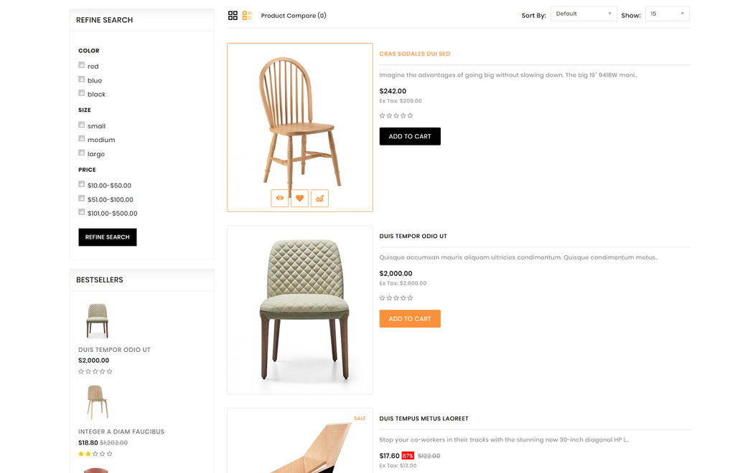
Task: Open the Show items count dropdown
Action: coord(667,14)
